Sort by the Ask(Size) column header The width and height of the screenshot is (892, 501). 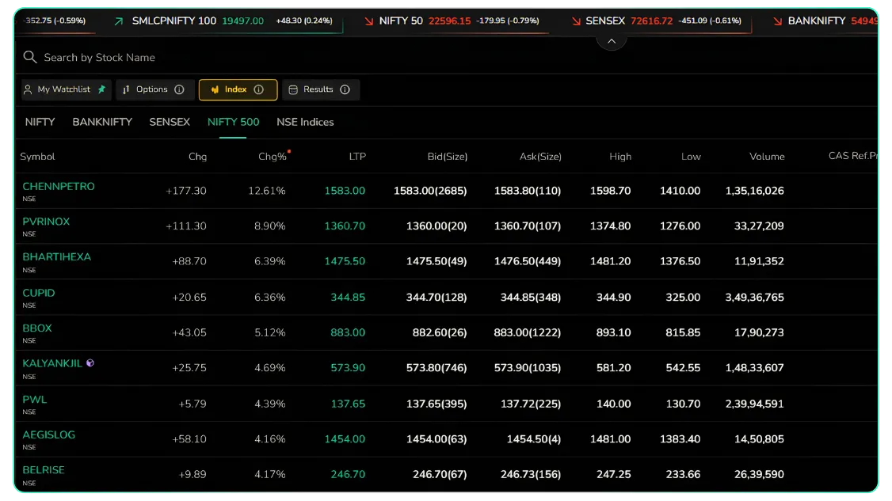coord(540,157)
